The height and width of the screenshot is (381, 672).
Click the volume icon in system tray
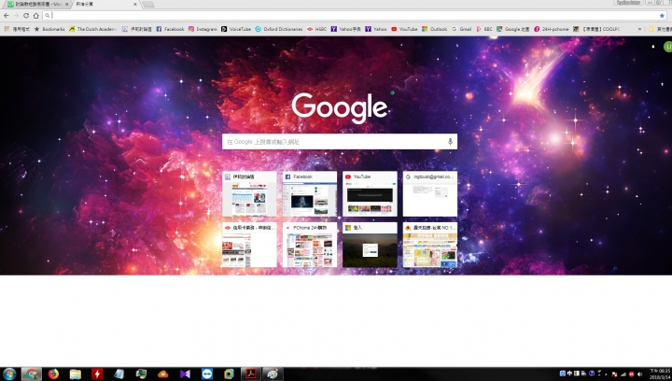tap(640, 374)
